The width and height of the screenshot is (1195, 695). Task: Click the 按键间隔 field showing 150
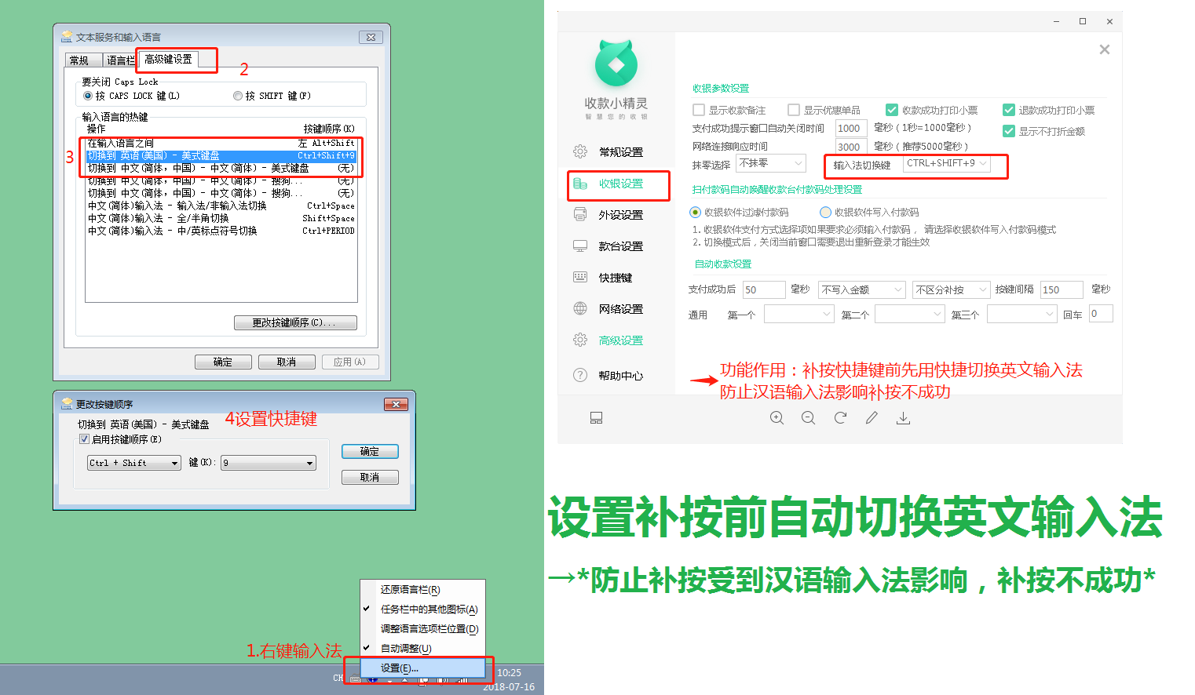pyautogui.click(x=1062, y=289)
